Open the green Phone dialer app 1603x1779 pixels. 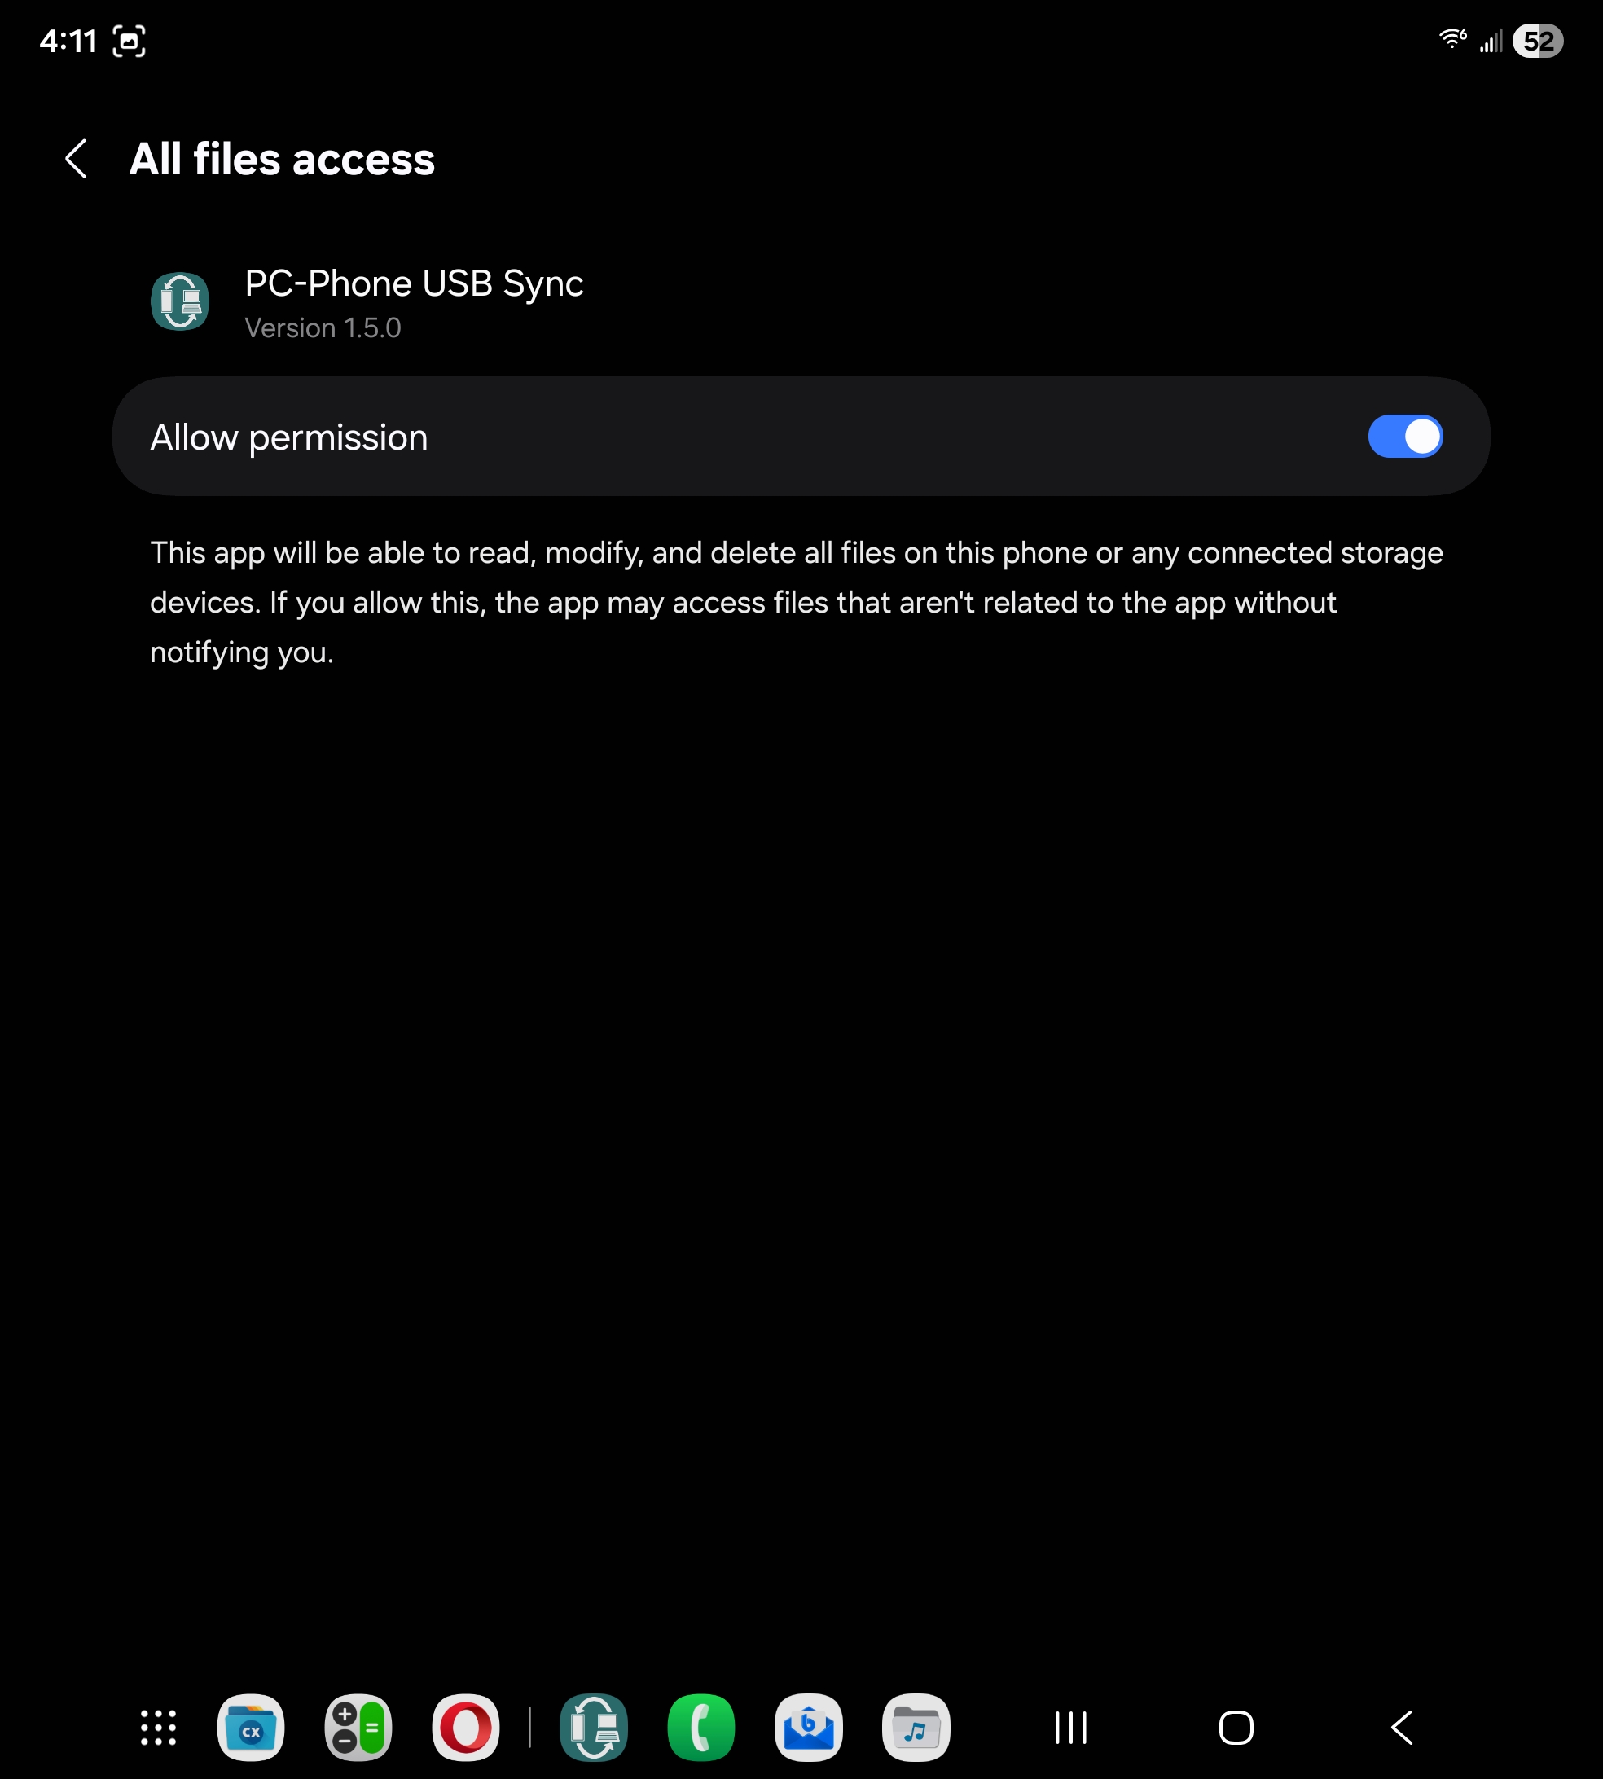[701, 1728]
